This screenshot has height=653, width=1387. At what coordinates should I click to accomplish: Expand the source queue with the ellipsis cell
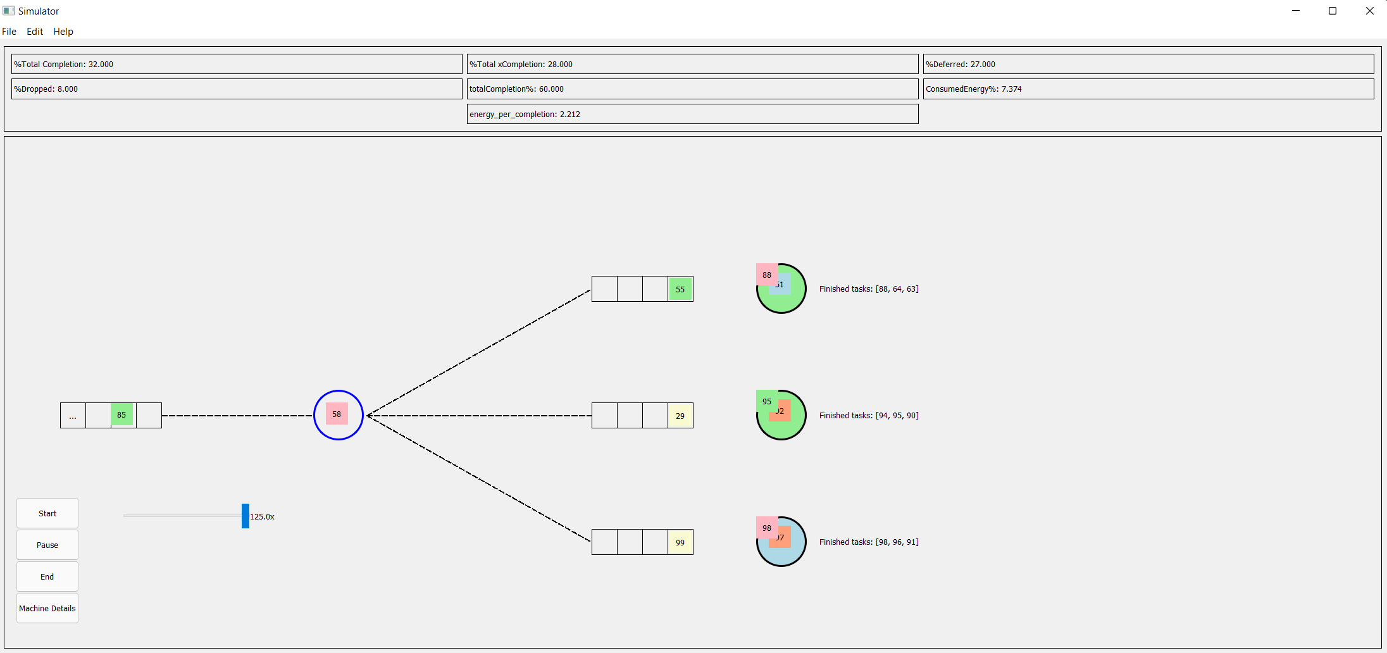pyautogui.click(x=73, y=416)
